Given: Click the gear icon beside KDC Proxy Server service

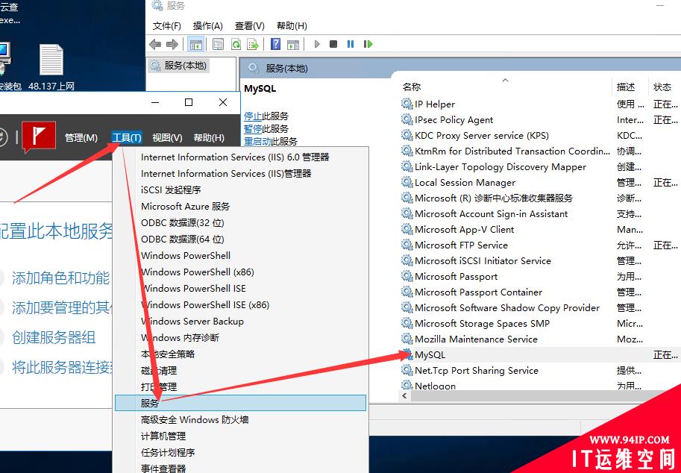Looking at the screenshot, I should tap(407, 135).
